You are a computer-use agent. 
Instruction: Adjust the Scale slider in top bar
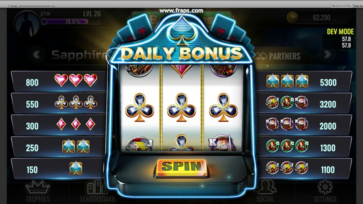click(x=35, y=6)
